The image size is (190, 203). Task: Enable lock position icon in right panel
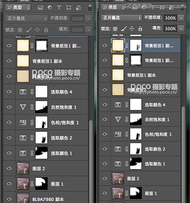pos(132,29)
